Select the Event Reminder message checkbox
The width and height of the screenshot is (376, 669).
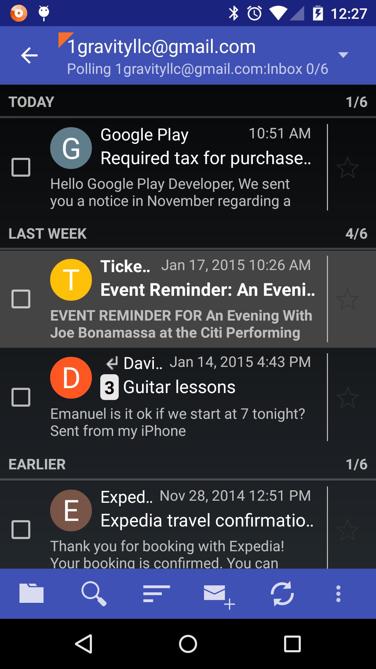[x=21, y=299]
